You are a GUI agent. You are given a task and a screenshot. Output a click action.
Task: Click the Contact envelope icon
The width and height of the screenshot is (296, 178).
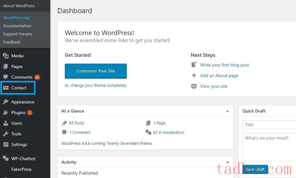click(x=6, y=88)
